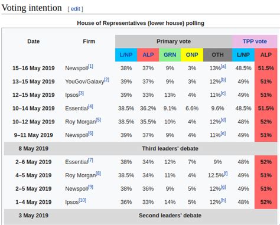Open reference [1] next to Newspoll

[90, 67]
